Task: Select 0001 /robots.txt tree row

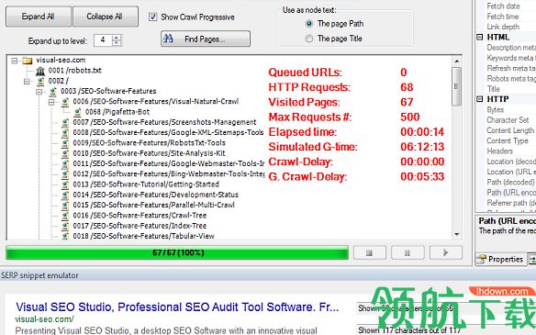Action: click(x=75, y=71)
